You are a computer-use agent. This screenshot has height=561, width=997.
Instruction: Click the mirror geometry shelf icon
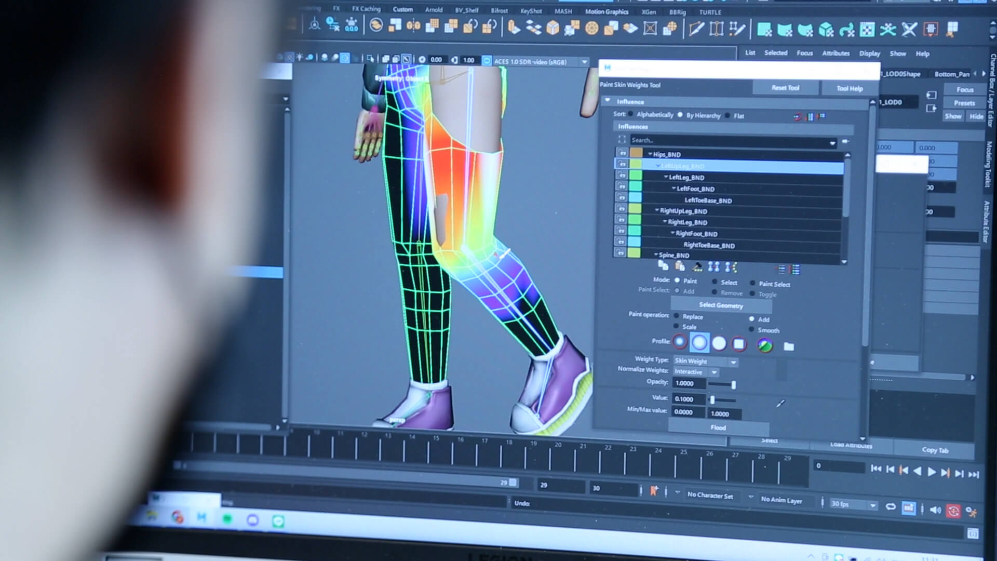[413, 25]
